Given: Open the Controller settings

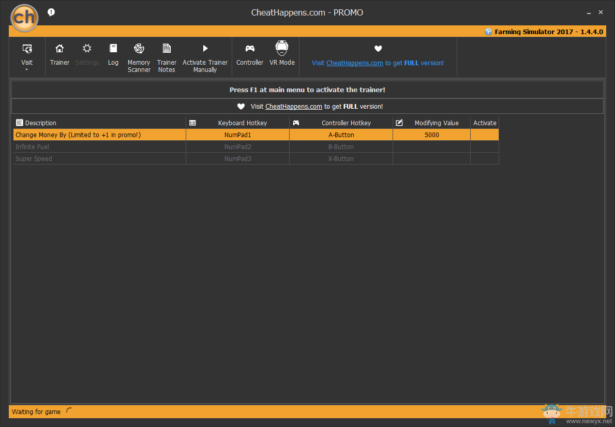Looking at the screenshot, I should [250, 54].
